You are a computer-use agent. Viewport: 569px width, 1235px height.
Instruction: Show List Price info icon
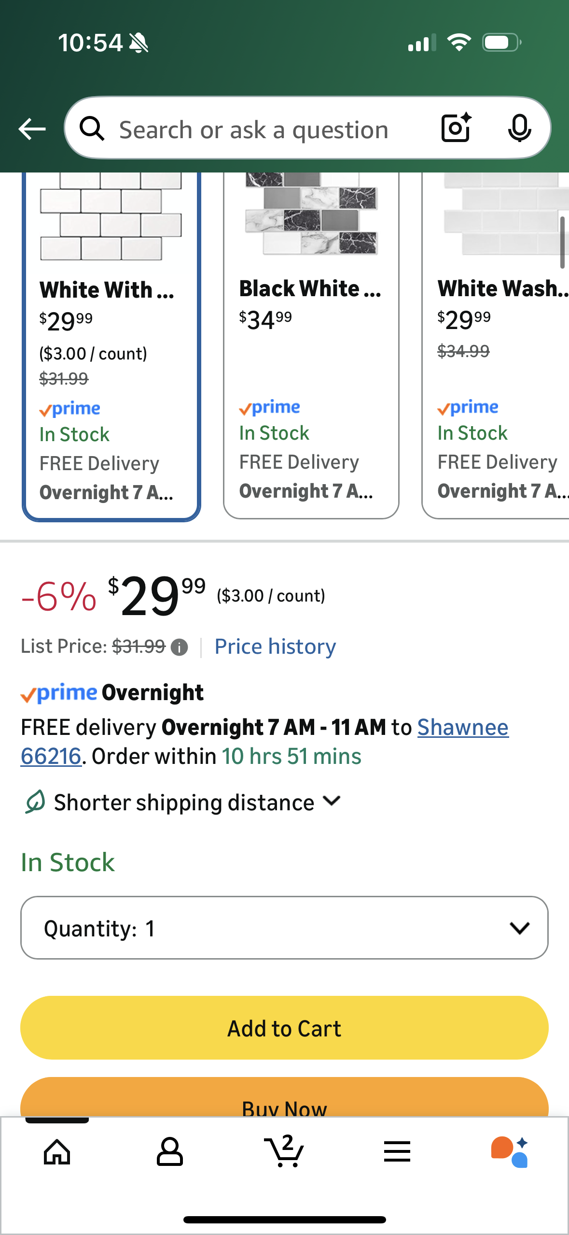point(180,647)
